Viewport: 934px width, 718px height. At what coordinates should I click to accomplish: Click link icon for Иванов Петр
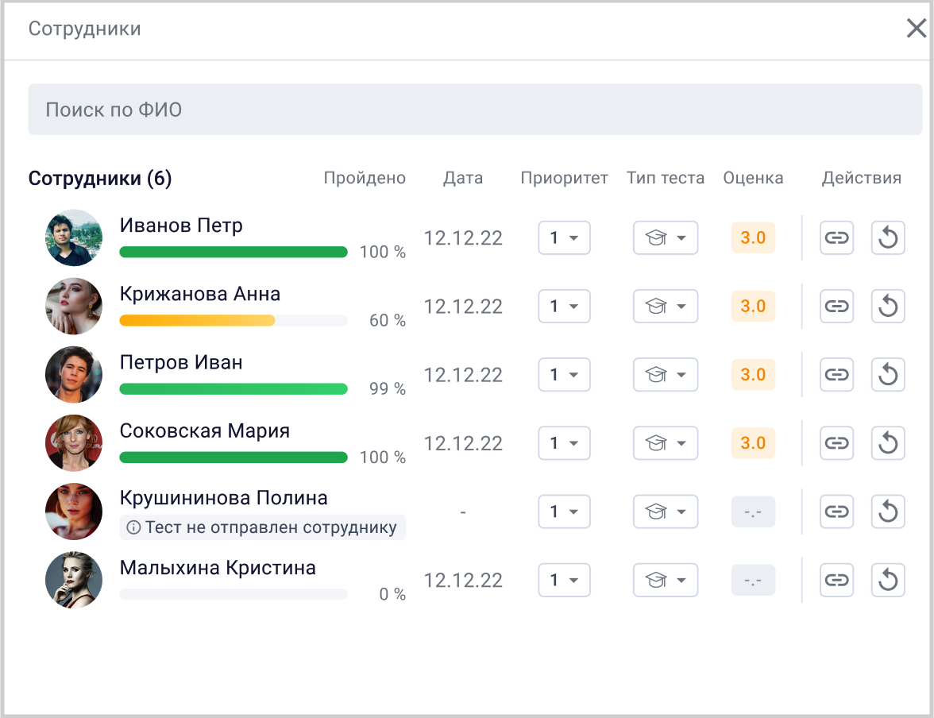(836, 237)
